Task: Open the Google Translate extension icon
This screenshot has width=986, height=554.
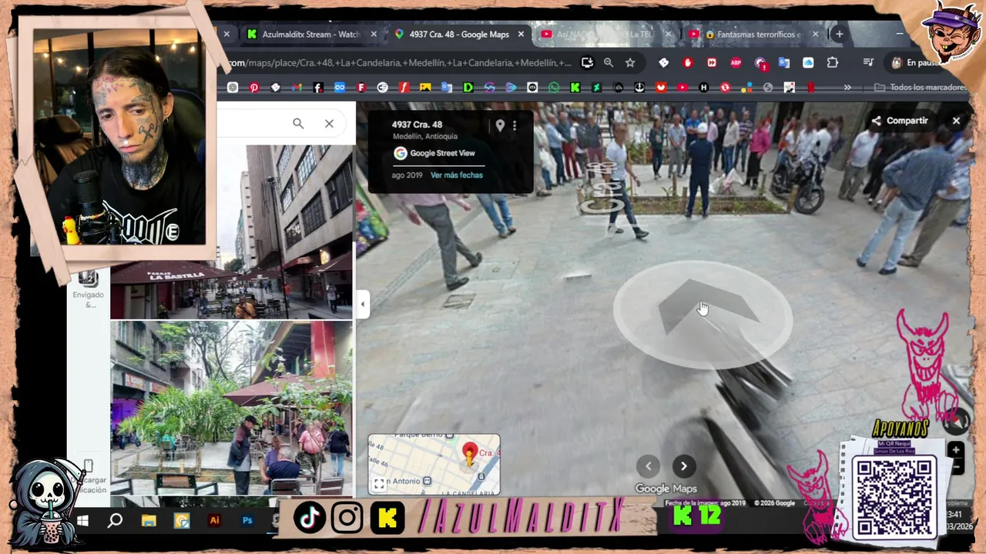Action: click(x=784, y=62)
